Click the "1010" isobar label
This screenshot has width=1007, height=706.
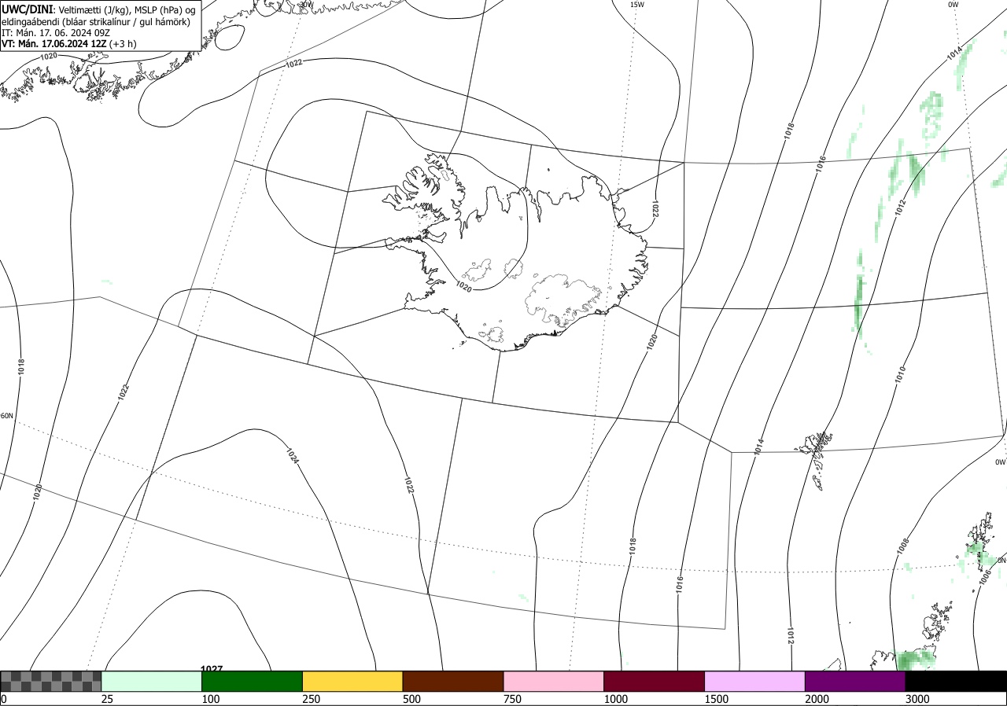(900, 374)
